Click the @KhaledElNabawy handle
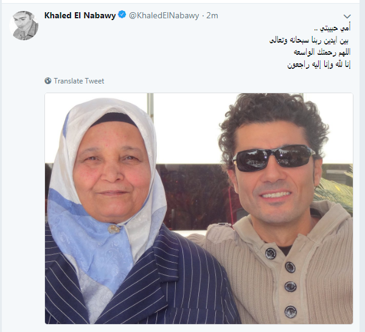 pos(164,15)
